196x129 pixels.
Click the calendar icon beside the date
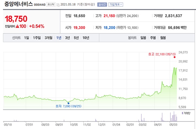[58, 5]
